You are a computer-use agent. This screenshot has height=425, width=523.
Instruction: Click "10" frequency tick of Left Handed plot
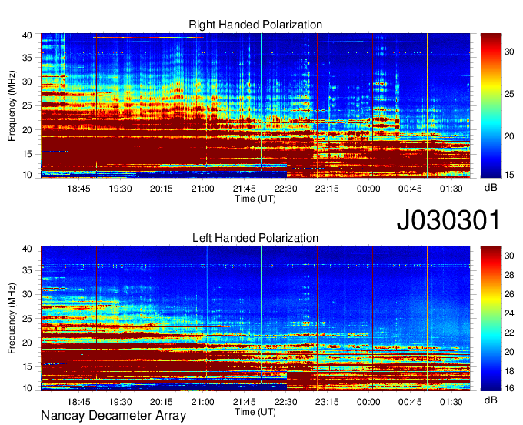(27, 388)
